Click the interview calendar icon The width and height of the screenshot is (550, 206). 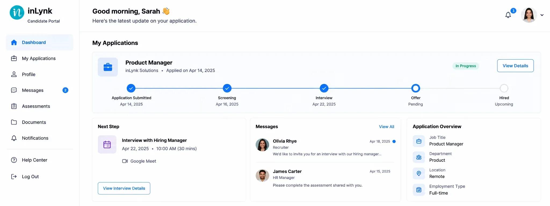coord(107,145)
